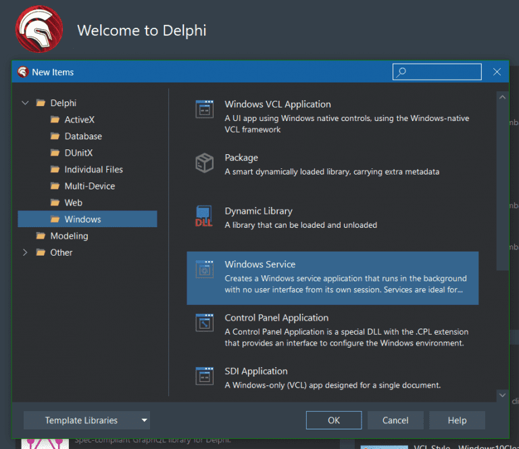
Task: Collapse the Delphi tree node
Action: [25, 103]
